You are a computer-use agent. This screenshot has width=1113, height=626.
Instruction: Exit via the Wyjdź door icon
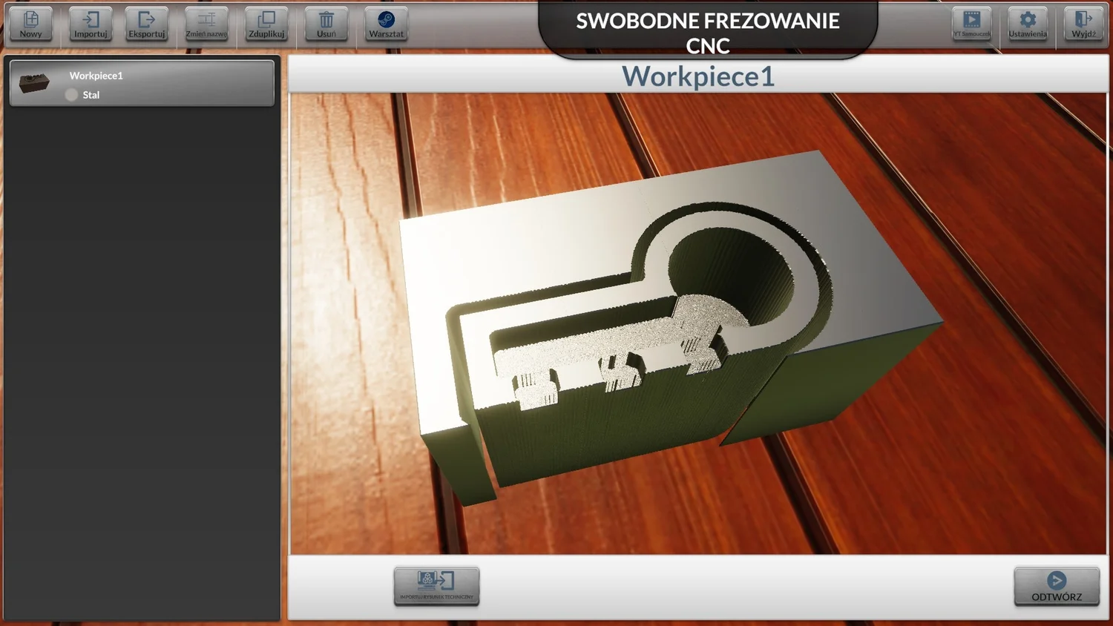[1083, 24]
